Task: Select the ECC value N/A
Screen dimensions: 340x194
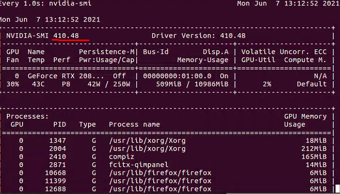Action: [320, 76]
